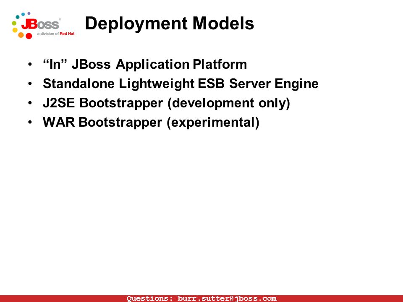The image size is (403, 302).
Task: Click the WAR Bootstrapper (experimental) bullet
Action: pyautogui.click(x=151, y=122)
